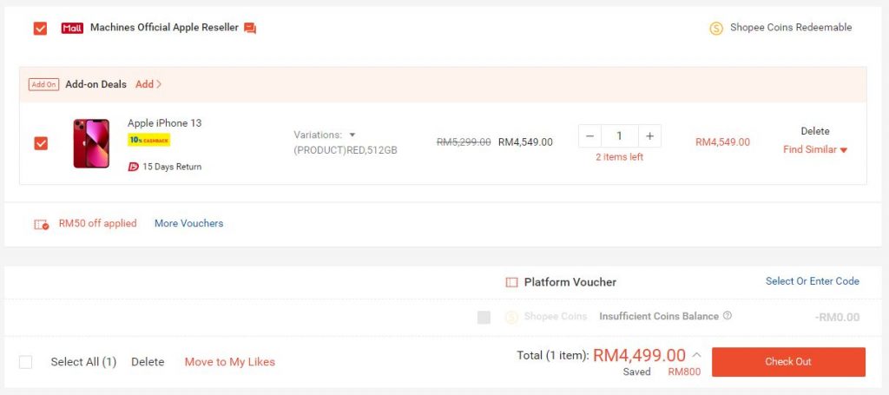889x395 pixels.
Task: Expand the Find Similar dropdown
Action: click(x=815, y=149)
